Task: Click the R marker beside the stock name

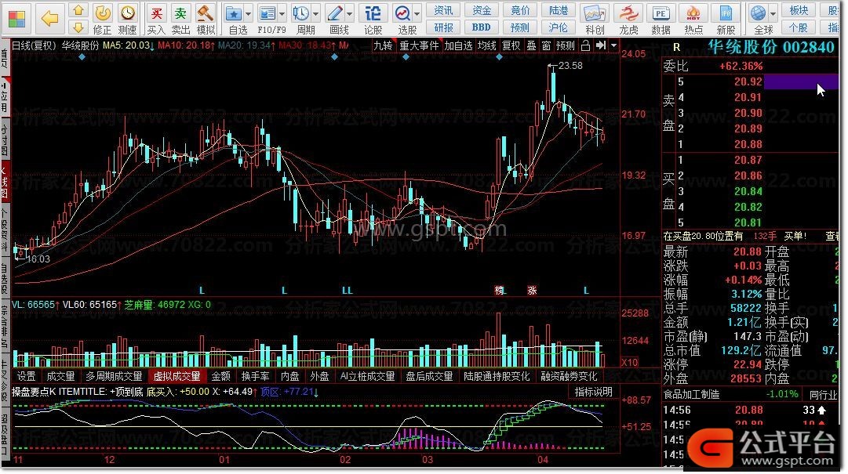Action: pyautogui.click(x=676, y=48)
